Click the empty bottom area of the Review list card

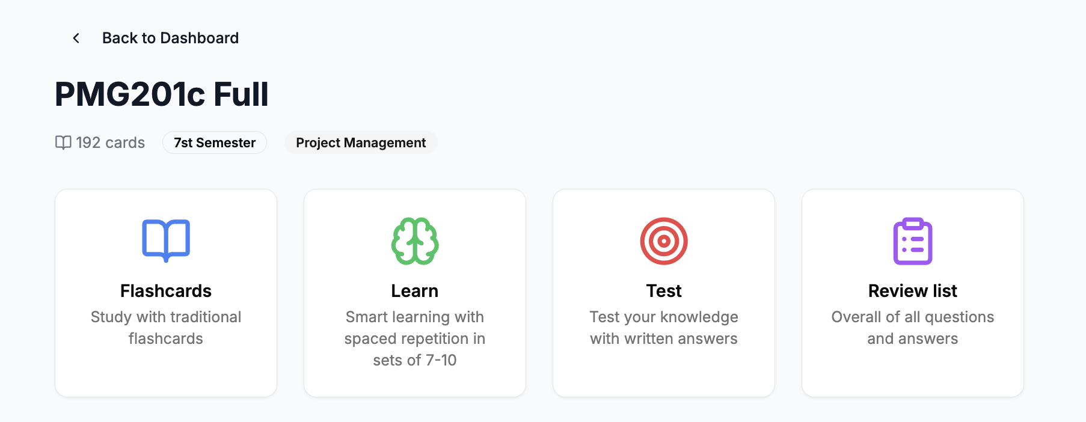pyautogui.click(x=913, y=376)
